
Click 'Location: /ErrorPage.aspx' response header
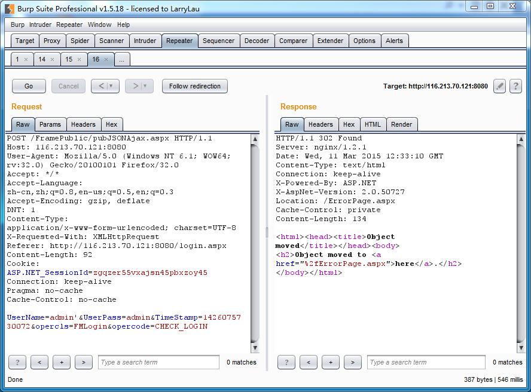[335, 201]
